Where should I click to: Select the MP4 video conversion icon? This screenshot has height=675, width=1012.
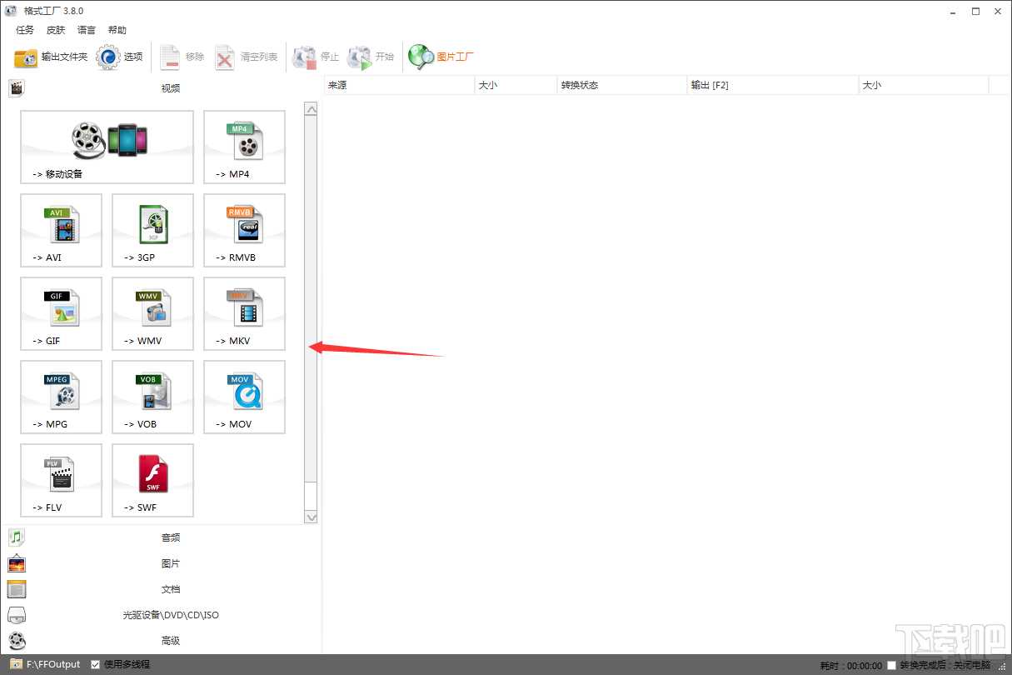244,147
